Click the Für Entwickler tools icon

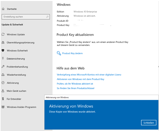pos(3,99)
